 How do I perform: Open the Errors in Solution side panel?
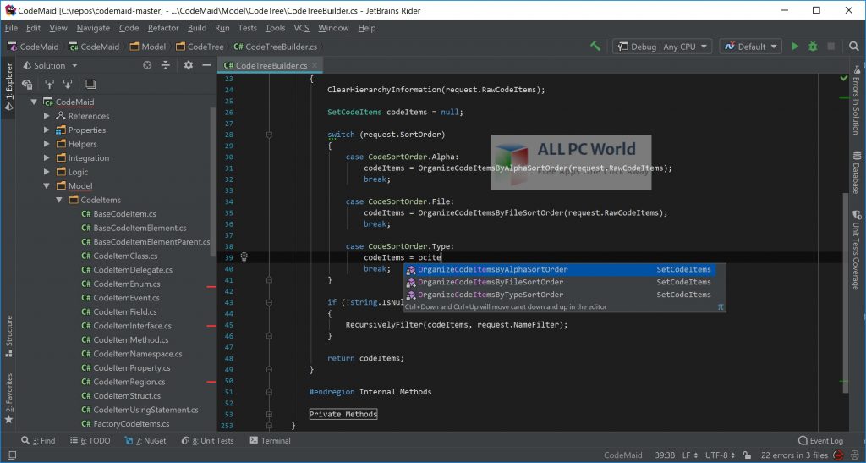(x=856, y=101)
